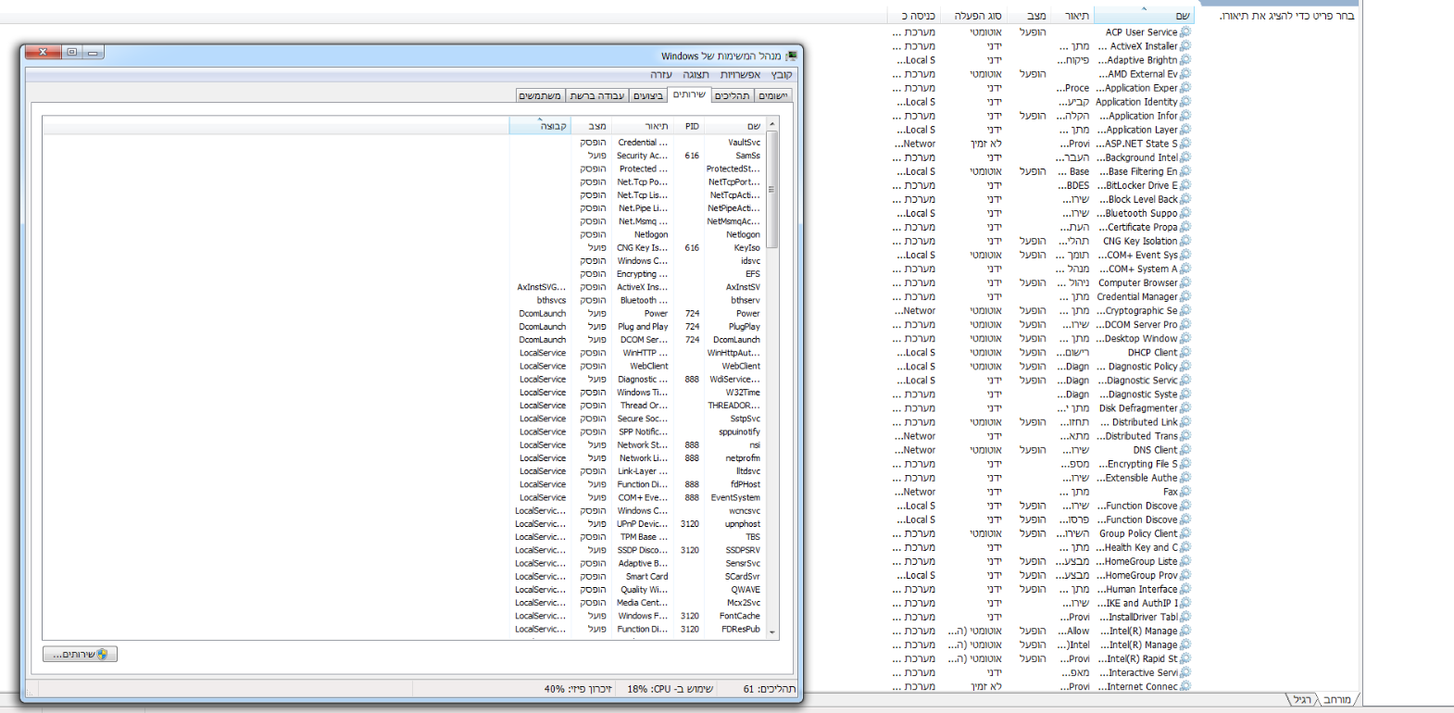Select the KeyIso service row
The height and width of the screenshot is (713, 1454).
coord(404,247)
